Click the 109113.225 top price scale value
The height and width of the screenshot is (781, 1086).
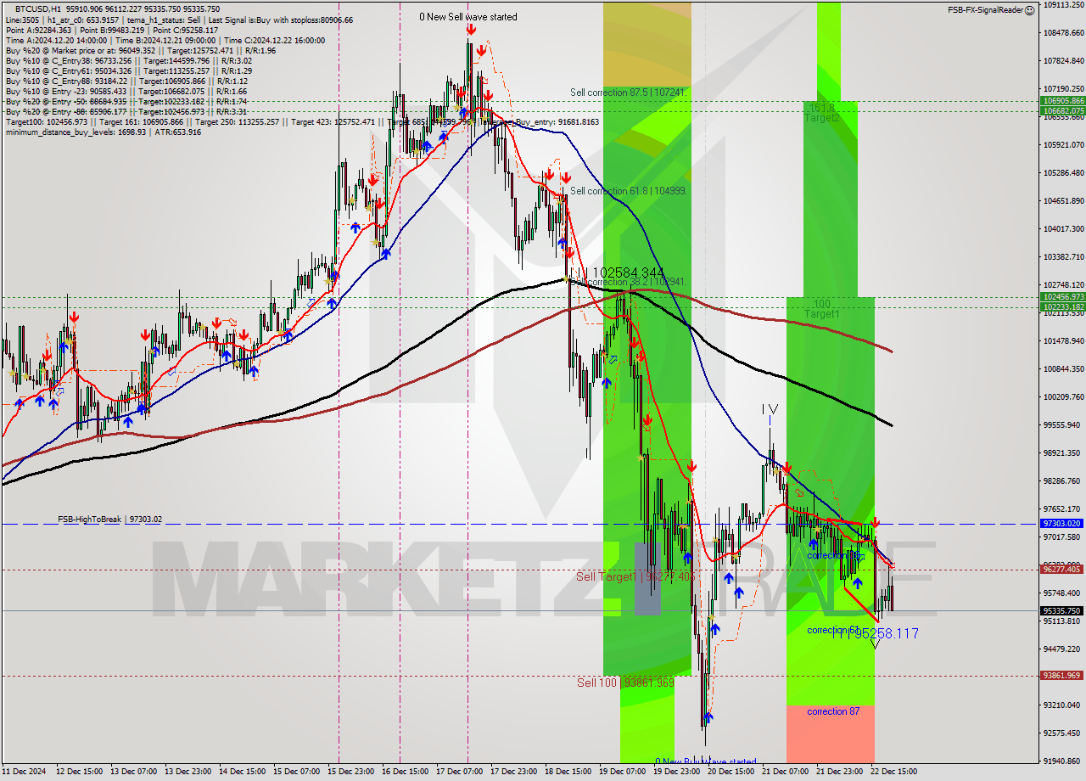(x=1062, y=4)
